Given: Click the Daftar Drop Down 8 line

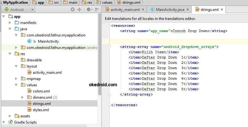Looking at the screenshot, I should [164, 89].
